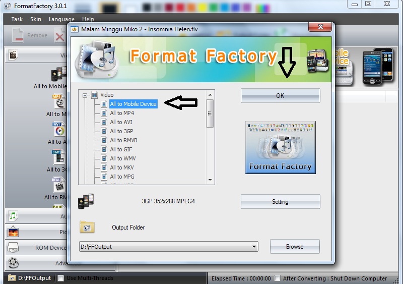
Task: Click FormatFactory title bar app icon
Action: (x=8, y=6)
